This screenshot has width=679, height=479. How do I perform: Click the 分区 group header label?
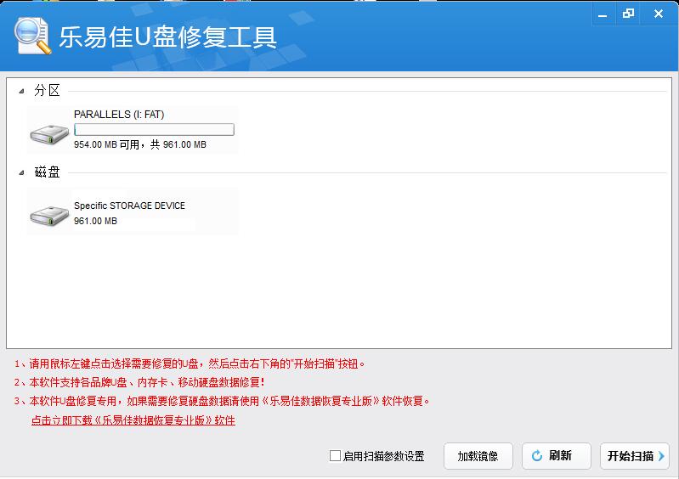(47, 91)
